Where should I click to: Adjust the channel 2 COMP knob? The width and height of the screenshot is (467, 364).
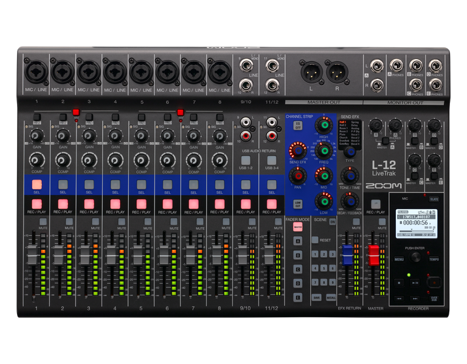click(x=63, y=160)
